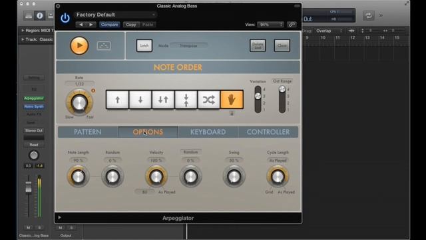Solo the Classic Analog Bass channel strip
426x240 pixels.
[39, 227]
